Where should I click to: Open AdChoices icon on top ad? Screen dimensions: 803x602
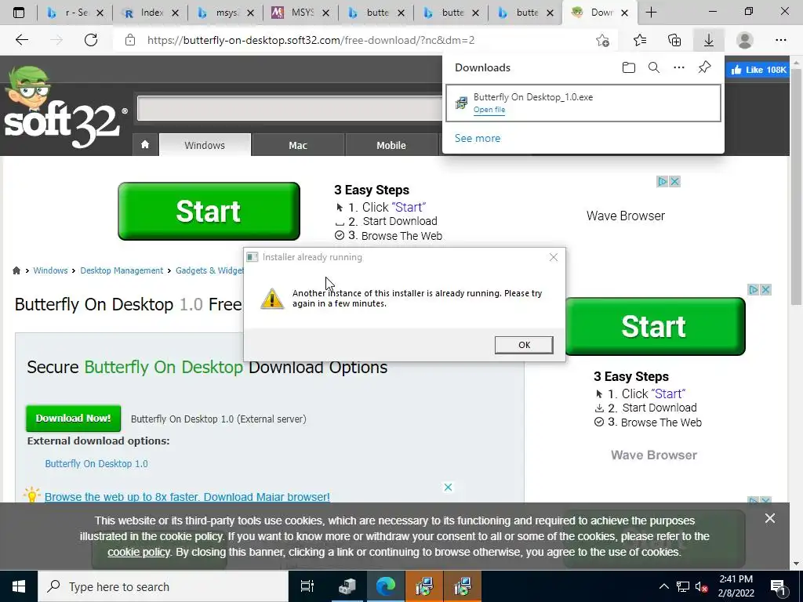coord(662,182)
